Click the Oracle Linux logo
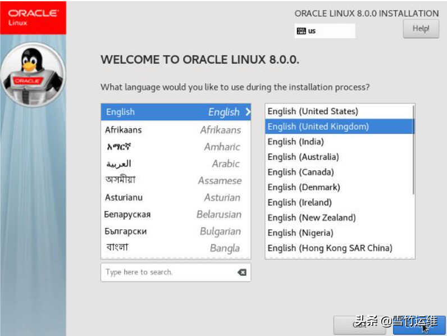 (33, 17)
